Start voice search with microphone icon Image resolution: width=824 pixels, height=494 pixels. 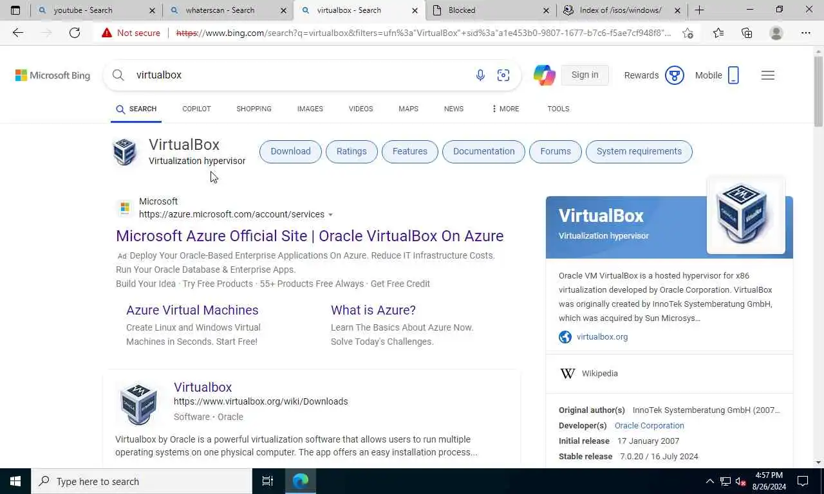point(480,75)
